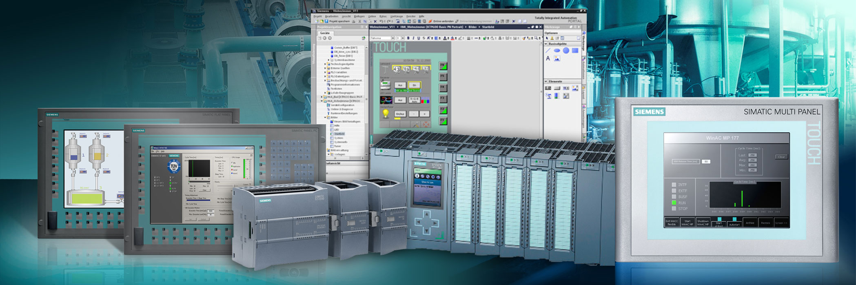Open the Bearbeiten menu in TIA Portal
This screenshot has width=856, height=285.
point(332,16)
